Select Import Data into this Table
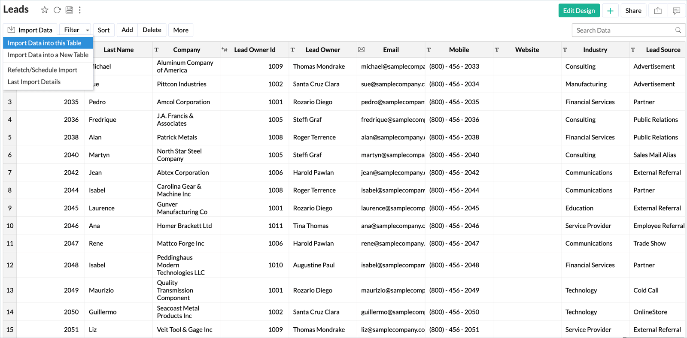Screen dimensions: 687x338 click(45, 43)
